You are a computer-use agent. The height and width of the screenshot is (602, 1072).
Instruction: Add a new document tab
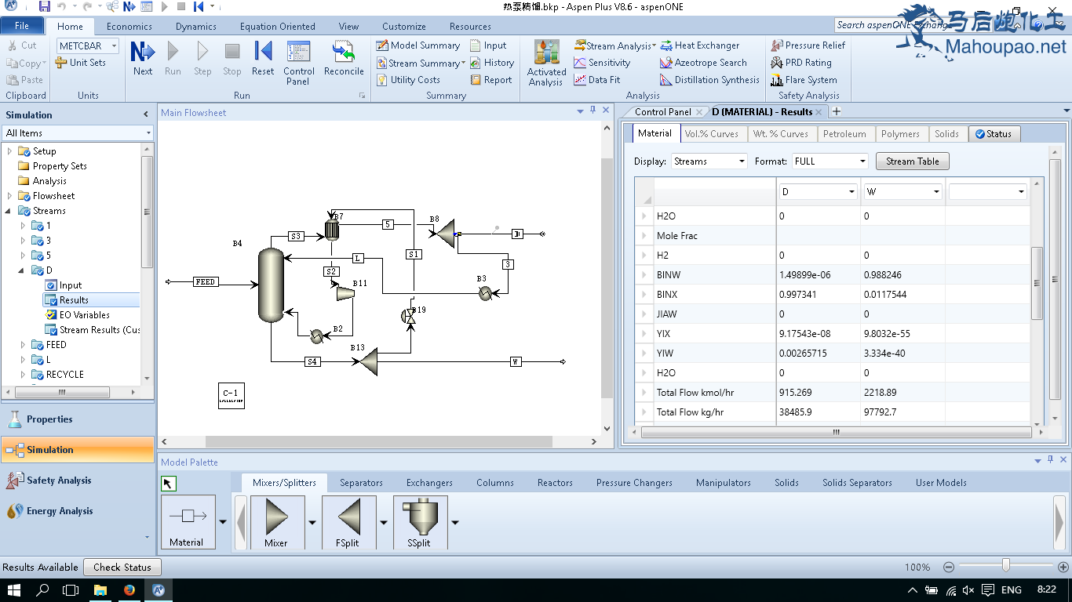837,112
